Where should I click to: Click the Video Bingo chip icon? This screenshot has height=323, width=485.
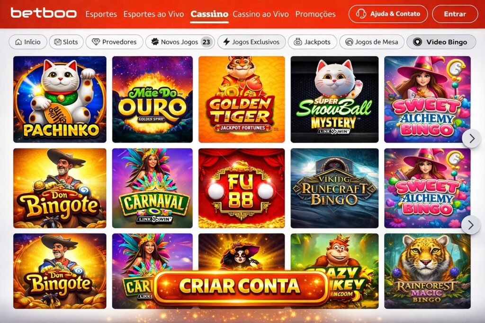click(x=417, y=42)
